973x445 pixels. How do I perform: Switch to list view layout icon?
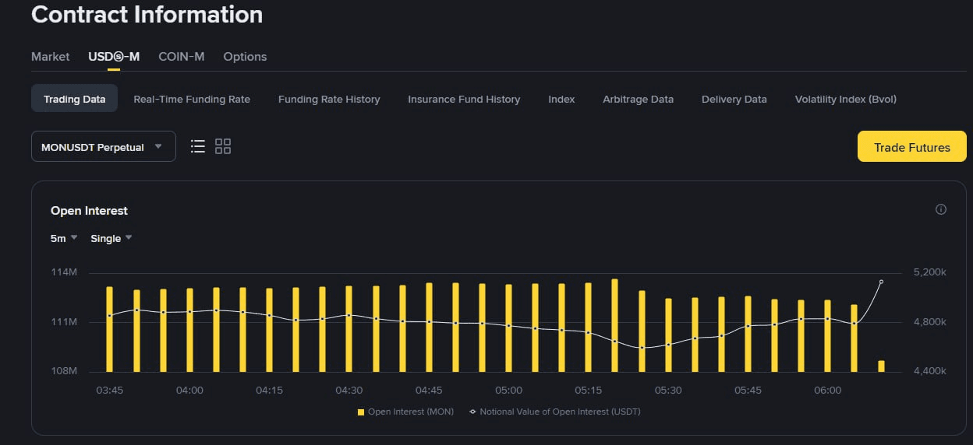(x=198, y=146)
